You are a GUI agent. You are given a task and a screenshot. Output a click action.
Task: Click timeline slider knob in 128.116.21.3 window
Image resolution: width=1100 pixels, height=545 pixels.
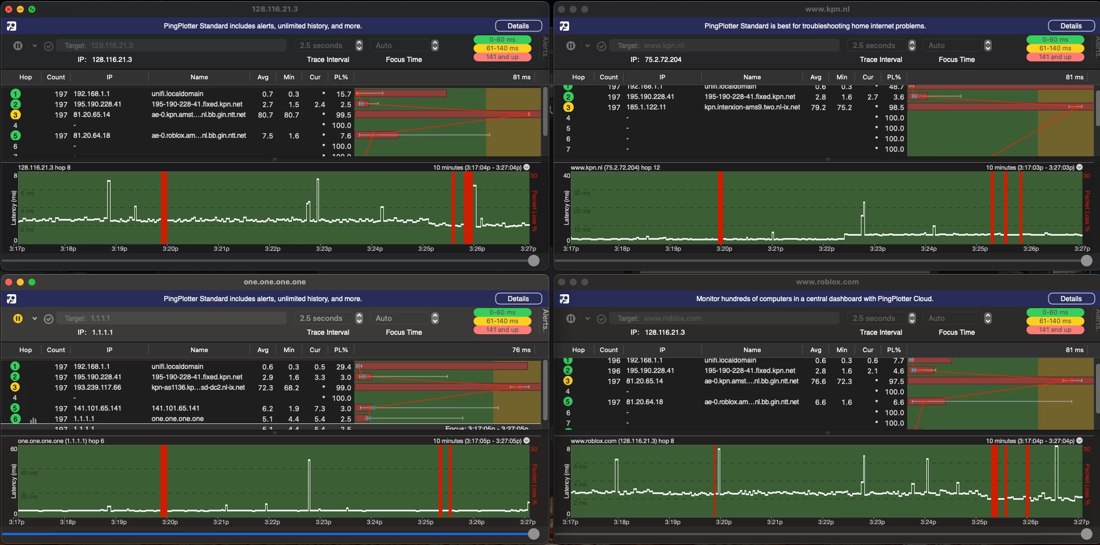click(x=534, y=261)
